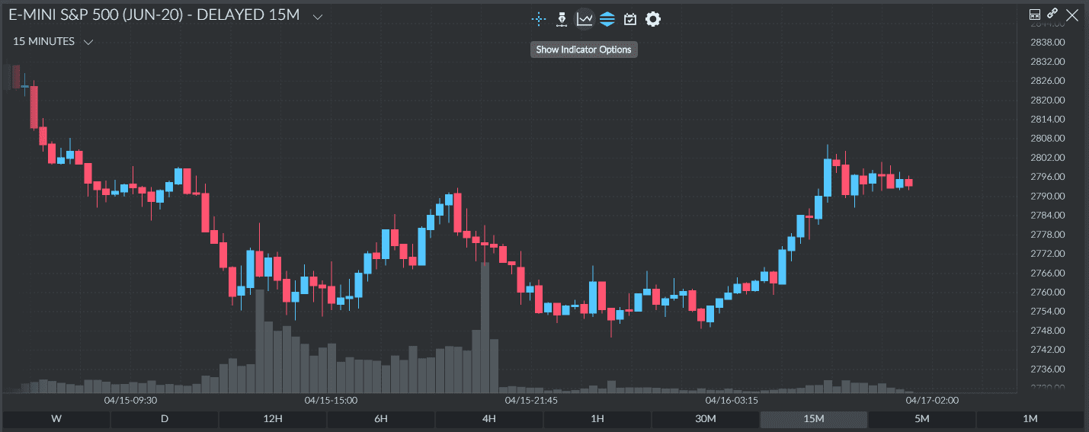
Task: Select the 5M timeframe
Action: [x=922, y=419]
